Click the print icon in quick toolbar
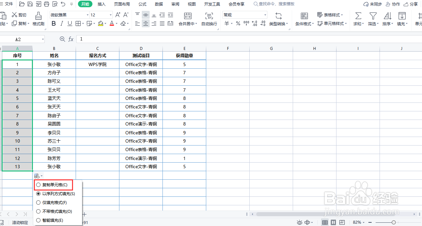 click(46, 4)
